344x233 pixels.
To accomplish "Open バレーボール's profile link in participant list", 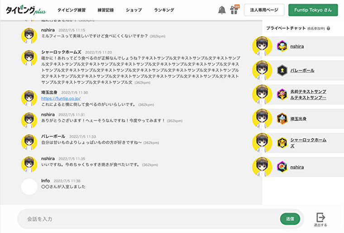I will tap(302, 71).
